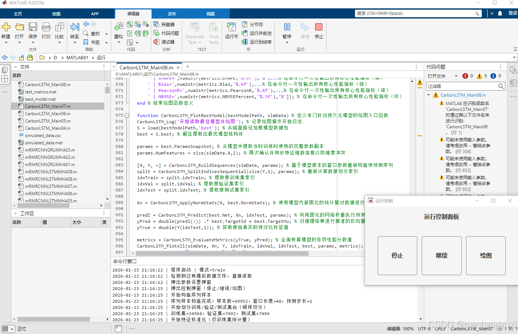Open Code Issues (代码问题) analyzer

point(166,33)
